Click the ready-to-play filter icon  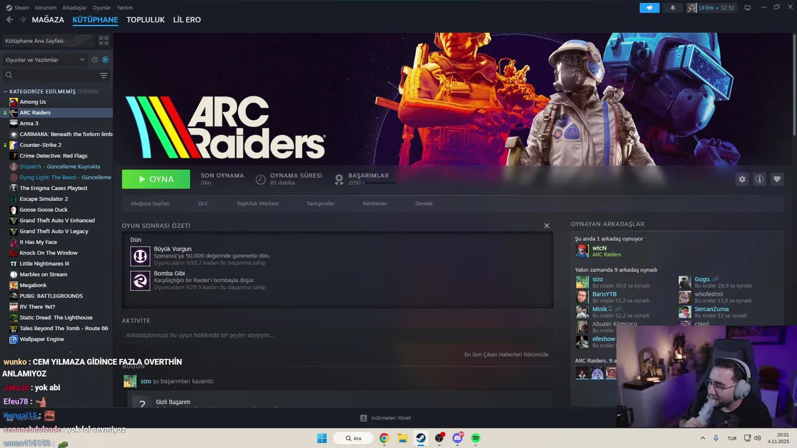(105, 60)
